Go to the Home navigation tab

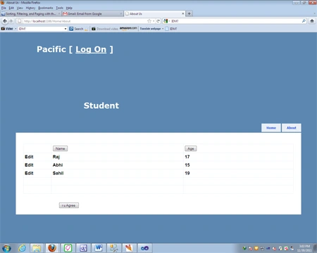(271, 128)
